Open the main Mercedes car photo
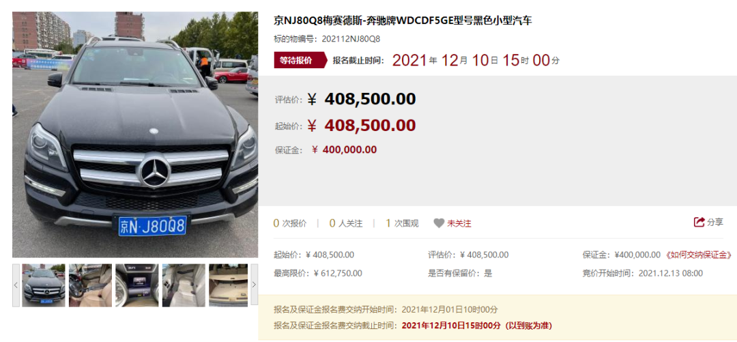 pyautogui.click(x=135, y=134)
